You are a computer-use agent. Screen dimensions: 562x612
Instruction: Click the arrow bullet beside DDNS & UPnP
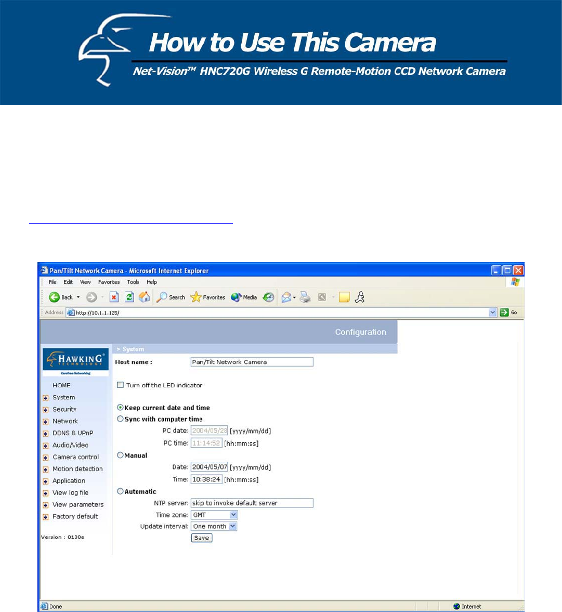tap(46, 434)
